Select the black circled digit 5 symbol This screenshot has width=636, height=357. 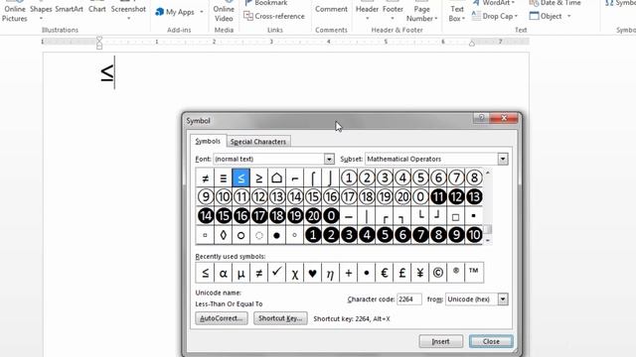click(385, 235)
